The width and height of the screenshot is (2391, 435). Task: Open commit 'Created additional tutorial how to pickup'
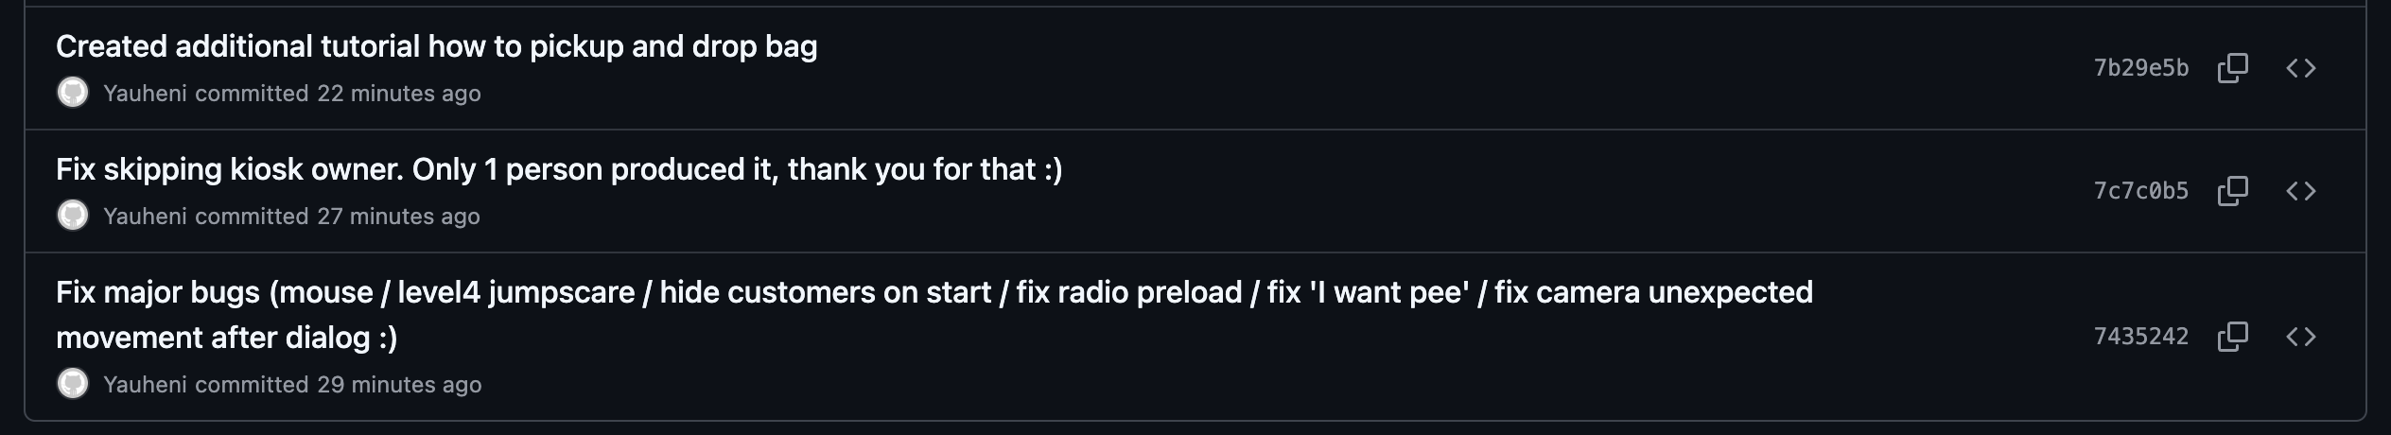tap(436, 46)
